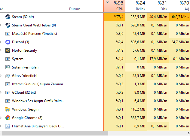Click the Google Chrome icon
Screen dimensions: 190x140
pos(8,118)
